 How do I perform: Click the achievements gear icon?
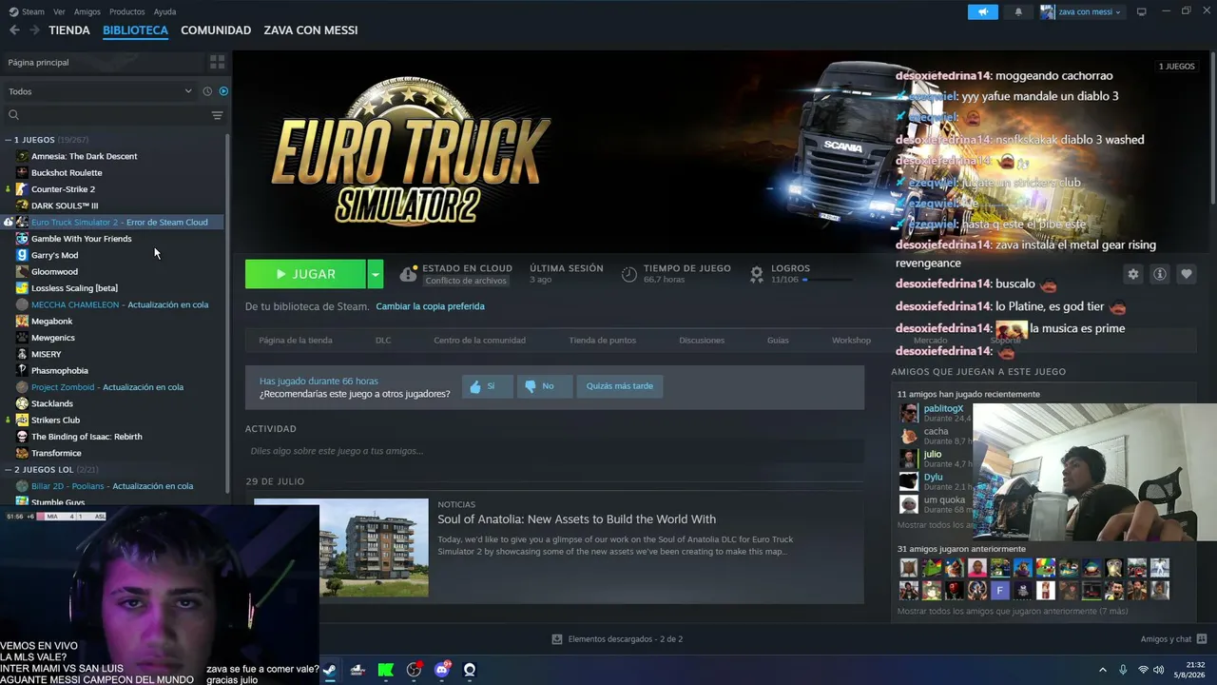[757, 274]
